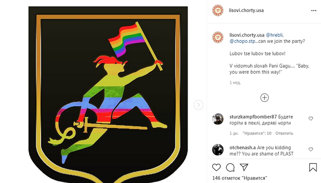The height and width of the screenshot is (183, 321).
Task: Save post with the bookmark icon
Action: tap(313, 167)
